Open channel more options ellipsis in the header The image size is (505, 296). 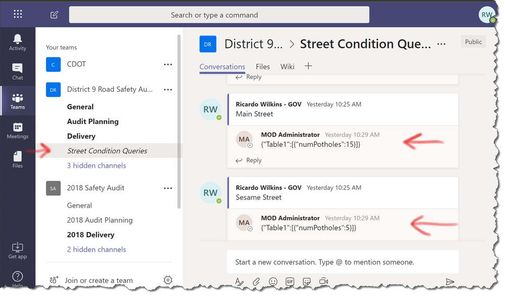pyautogui.click(x=441, y=44)
